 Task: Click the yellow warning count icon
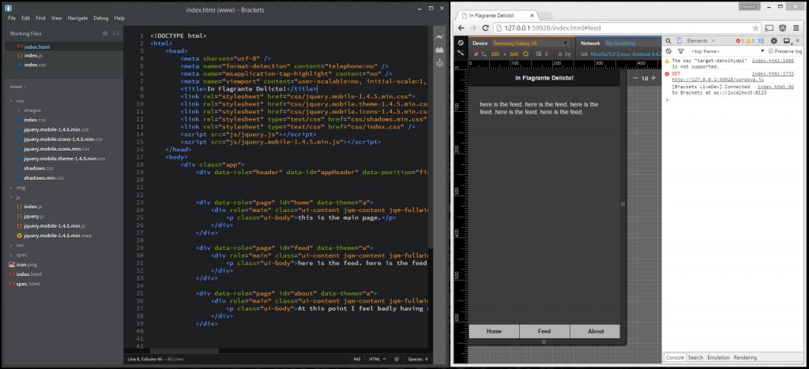click(x=748, y=41)
